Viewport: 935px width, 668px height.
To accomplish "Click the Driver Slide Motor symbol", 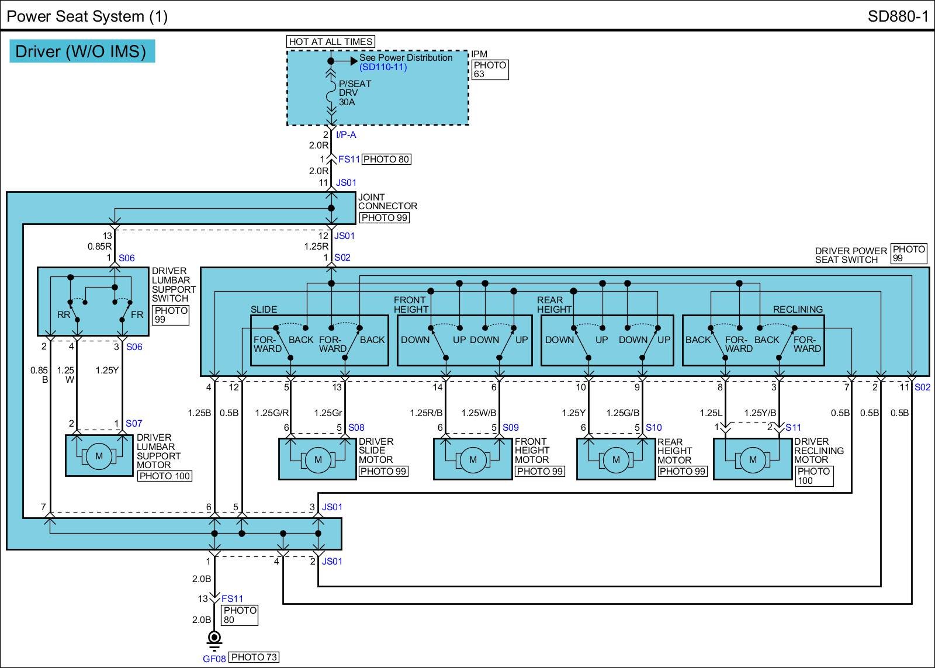I will 318,459.
